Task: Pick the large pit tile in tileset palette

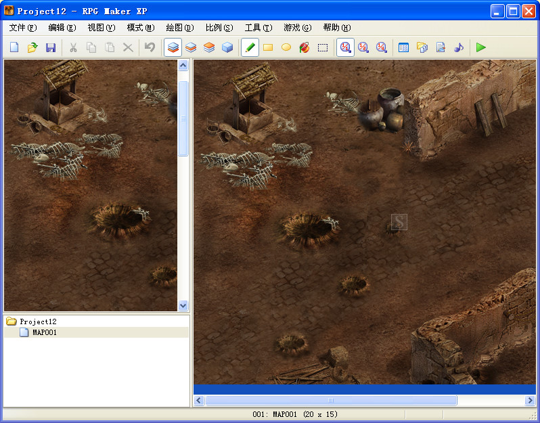Action: pos(120,221)
